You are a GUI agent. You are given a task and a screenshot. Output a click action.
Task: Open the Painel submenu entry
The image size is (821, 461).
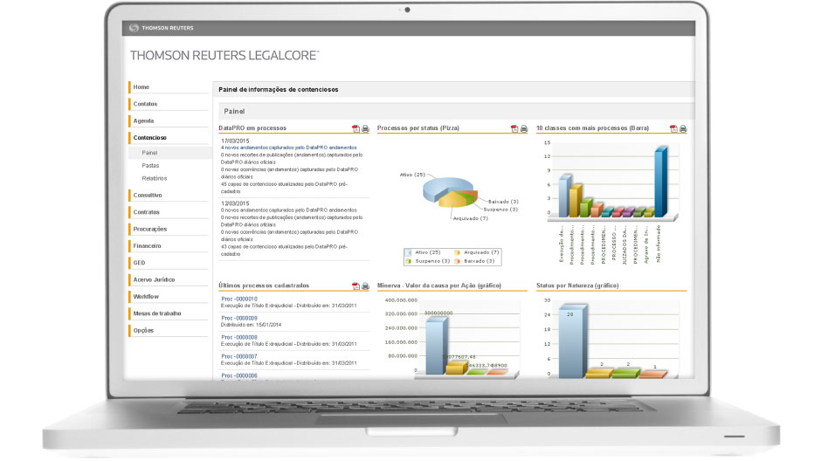click(149, 153)
